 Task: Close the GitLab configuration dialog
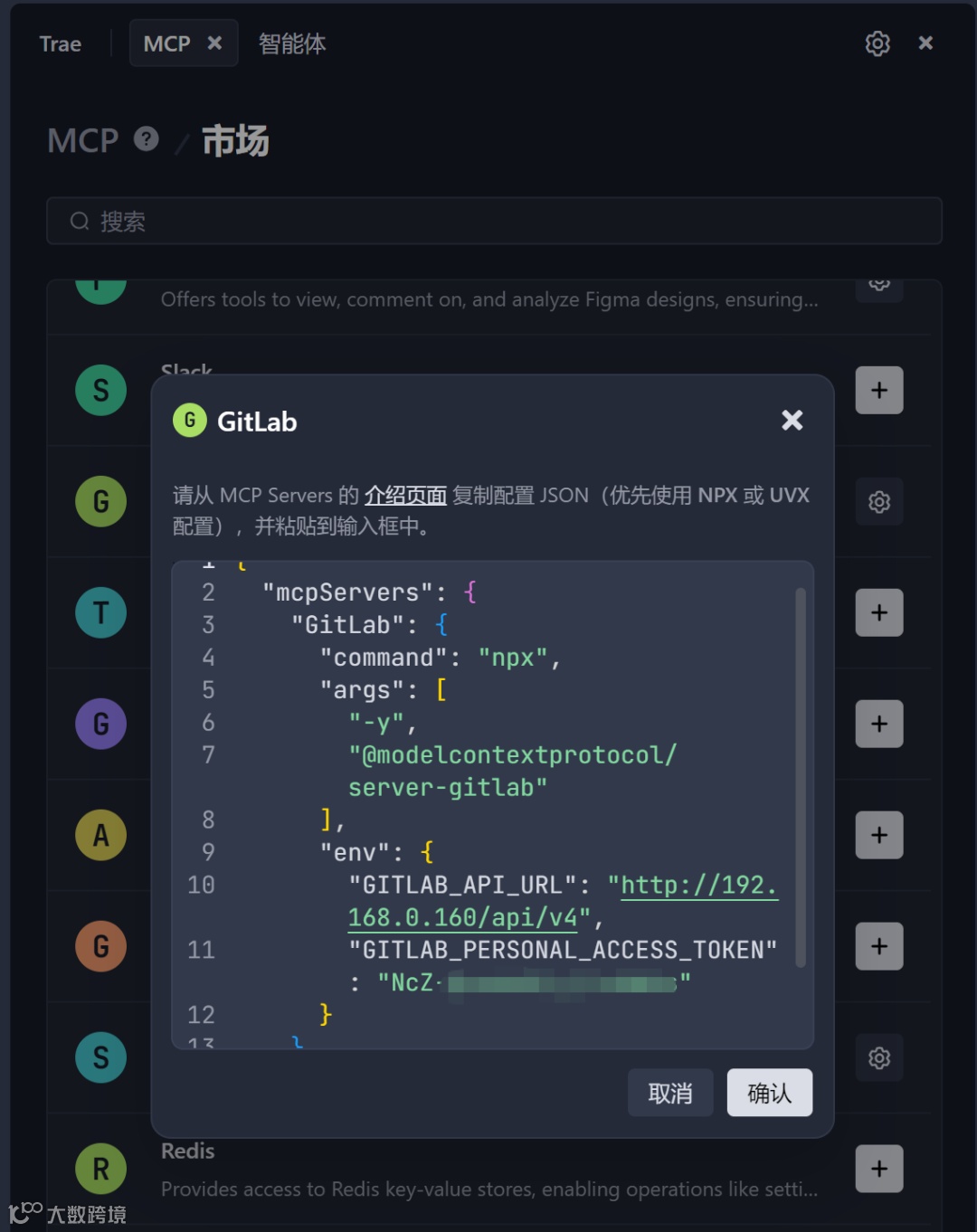point(792,420)
